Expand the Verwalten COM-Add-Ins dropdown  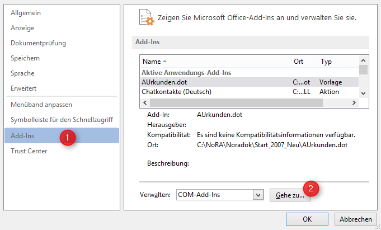pos(257,195)
